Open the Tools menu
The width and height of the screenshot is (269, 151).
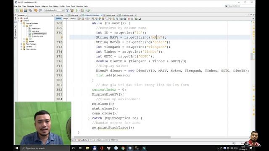73,6
